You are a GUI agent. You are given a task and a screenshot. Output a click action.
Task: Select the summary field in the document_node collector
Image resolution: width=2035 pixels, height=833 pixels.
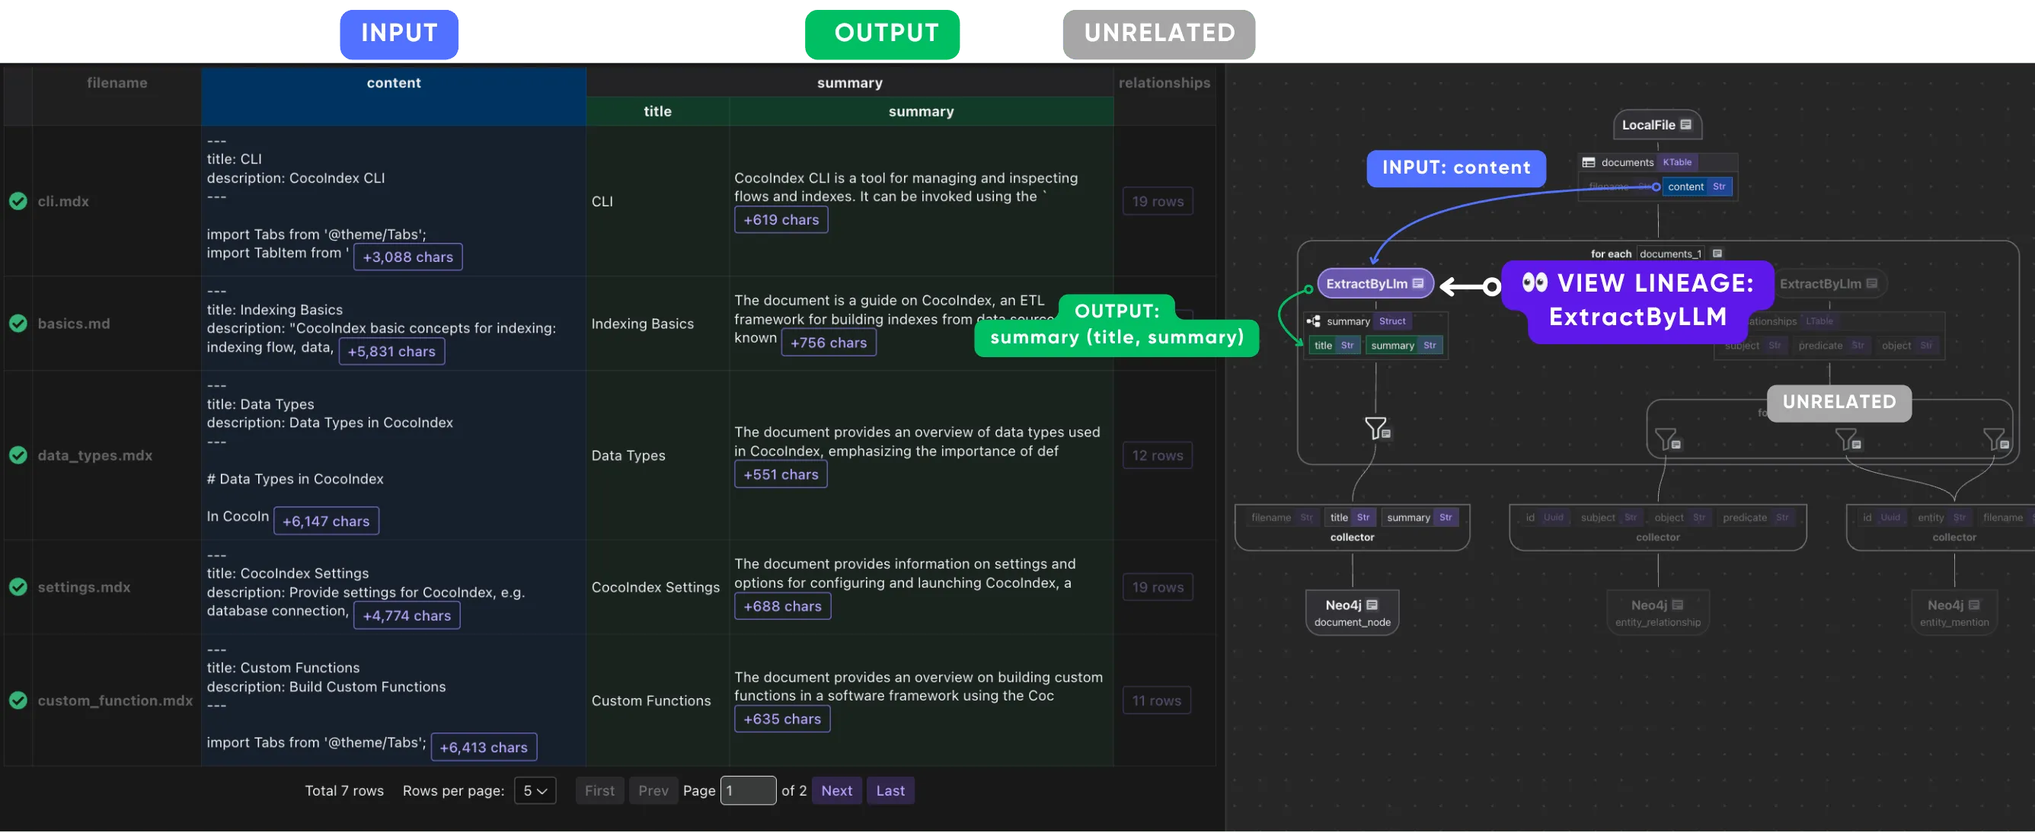1420,519
